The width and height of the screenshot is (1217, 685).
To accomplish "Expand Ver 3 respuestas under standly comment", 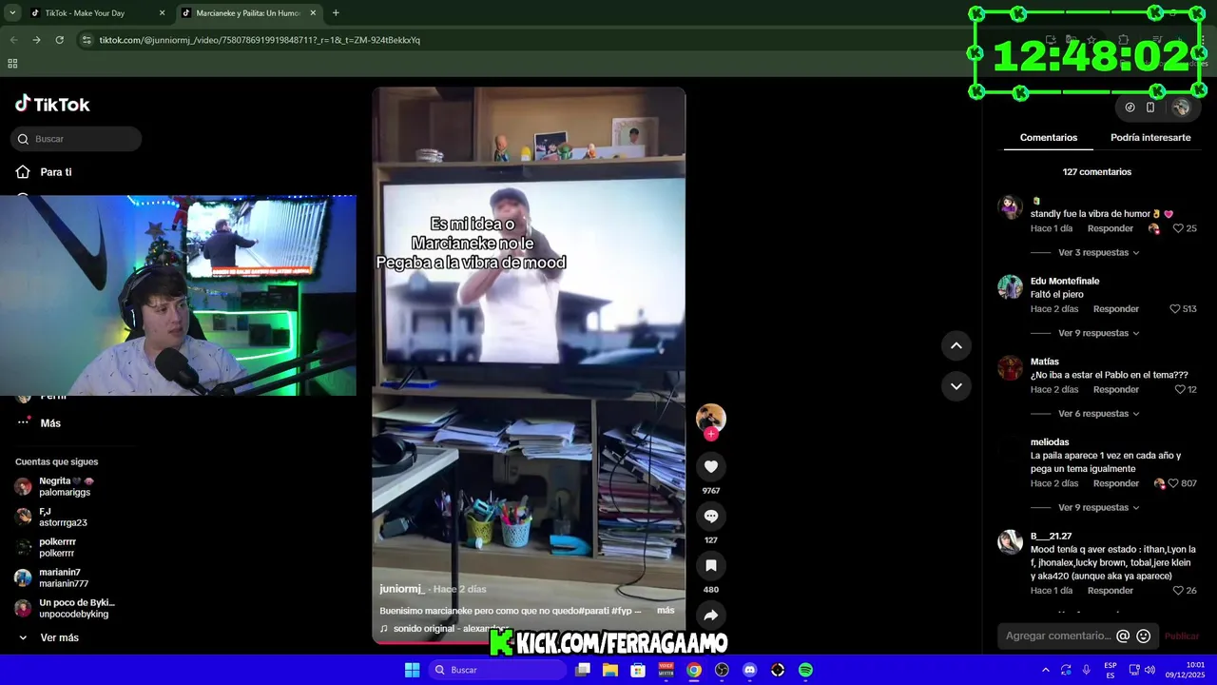I will tap(1098, 252).
